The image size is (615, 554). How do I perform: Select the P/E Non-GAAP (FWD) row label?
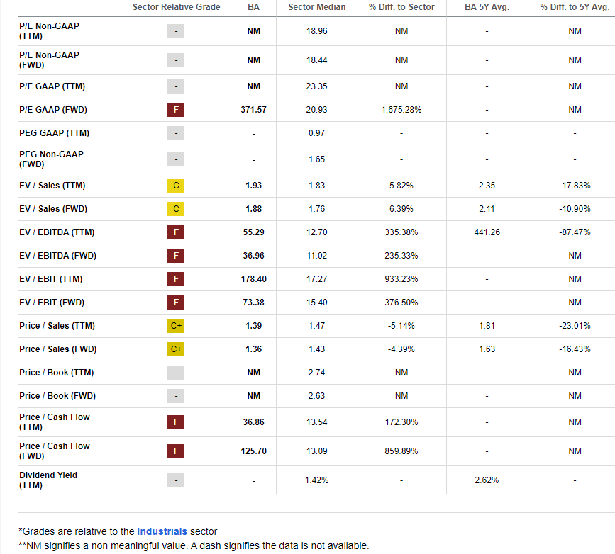(x=49, y=60)
